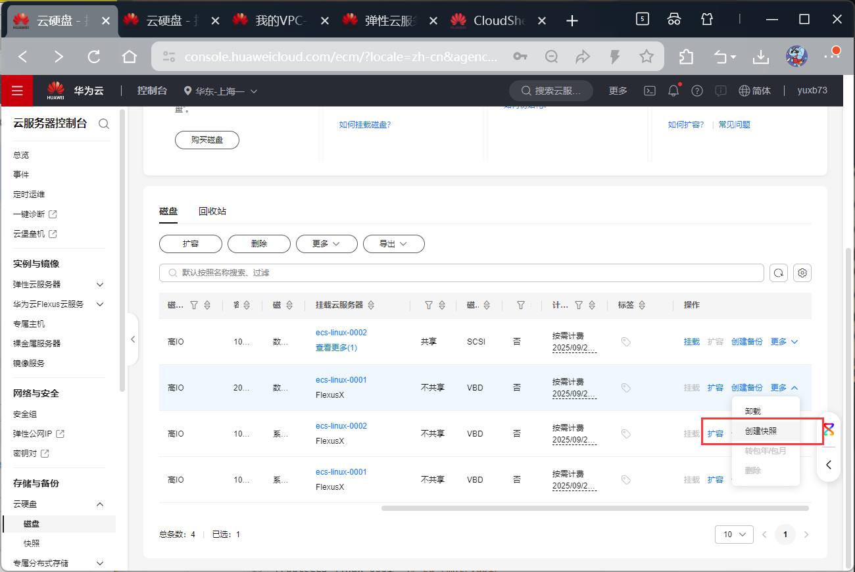The image size is (855, 572).
Task: Open 快照 in the sidebar
Action: (x=32, y=544)
